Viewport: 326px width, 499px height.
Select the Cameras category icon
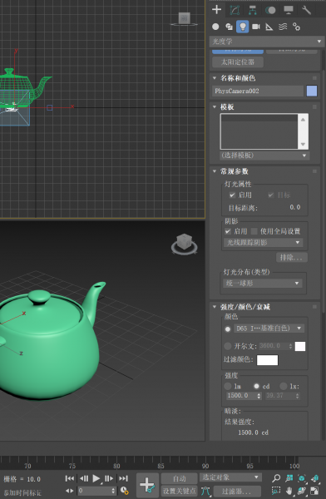coord(256,27)
